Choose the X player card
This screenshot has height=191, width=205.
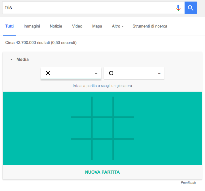71,73
